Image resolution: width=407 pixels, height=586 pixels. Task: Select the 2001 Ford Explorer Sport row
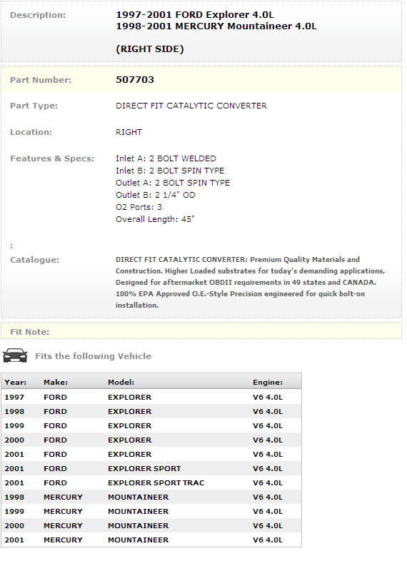click(x=151, y=468)
